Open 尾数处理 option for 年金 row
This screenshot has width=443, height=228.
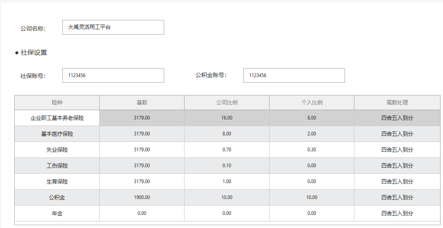397,213
